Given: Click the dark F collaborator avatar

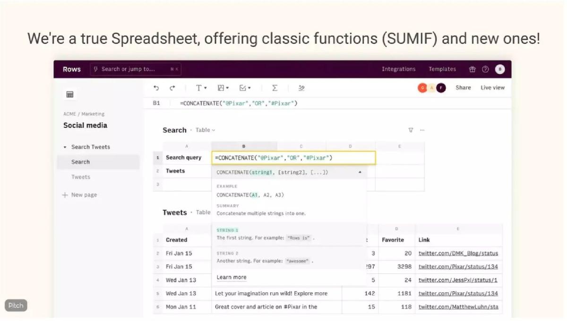Looking at the screenshot, I should [441, 88].
